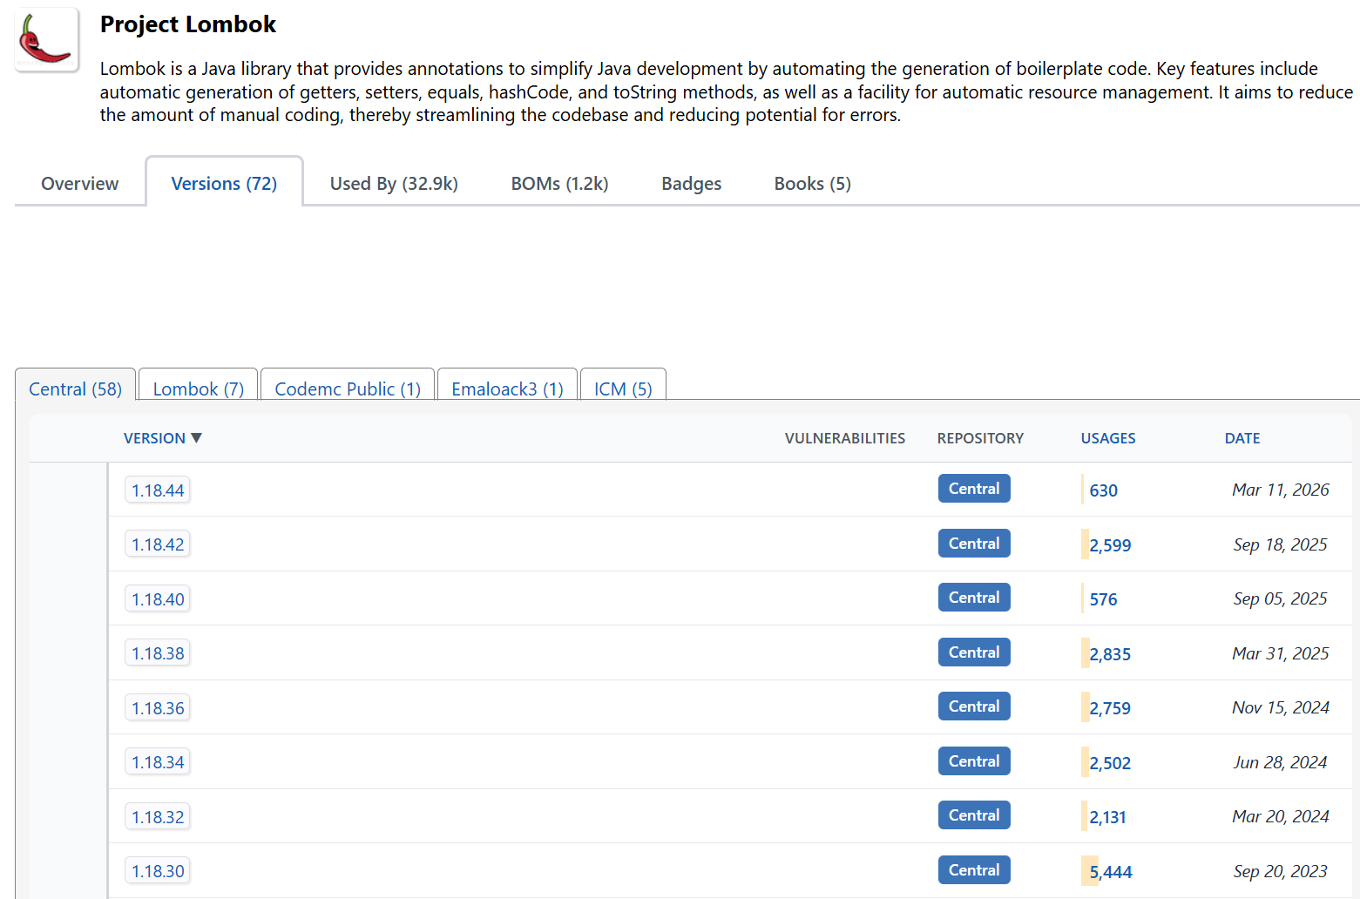1360x899 pixels.
Task: Open the Overview tab
Action: pyautogui.click(x=80, y=184)
